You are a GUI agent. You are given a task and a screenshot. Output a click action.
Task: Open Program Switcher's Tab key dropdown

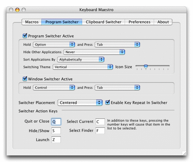tap(117, 45)
